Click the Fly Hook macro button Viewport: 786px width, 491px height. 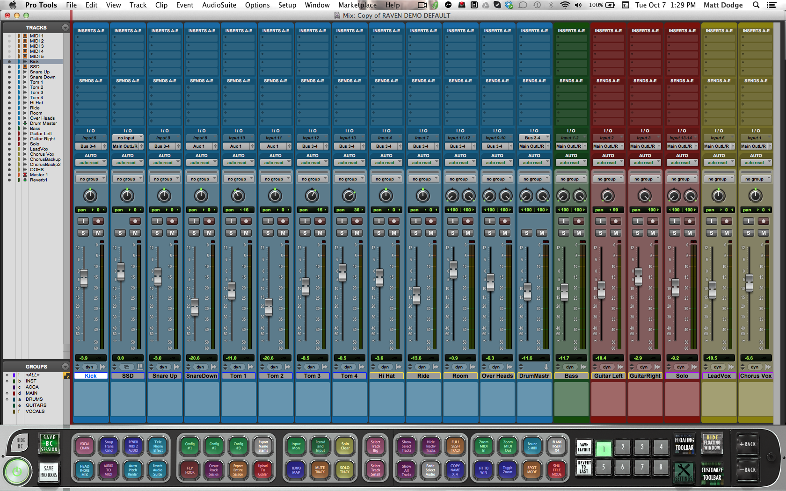click(x=190, y=470)
